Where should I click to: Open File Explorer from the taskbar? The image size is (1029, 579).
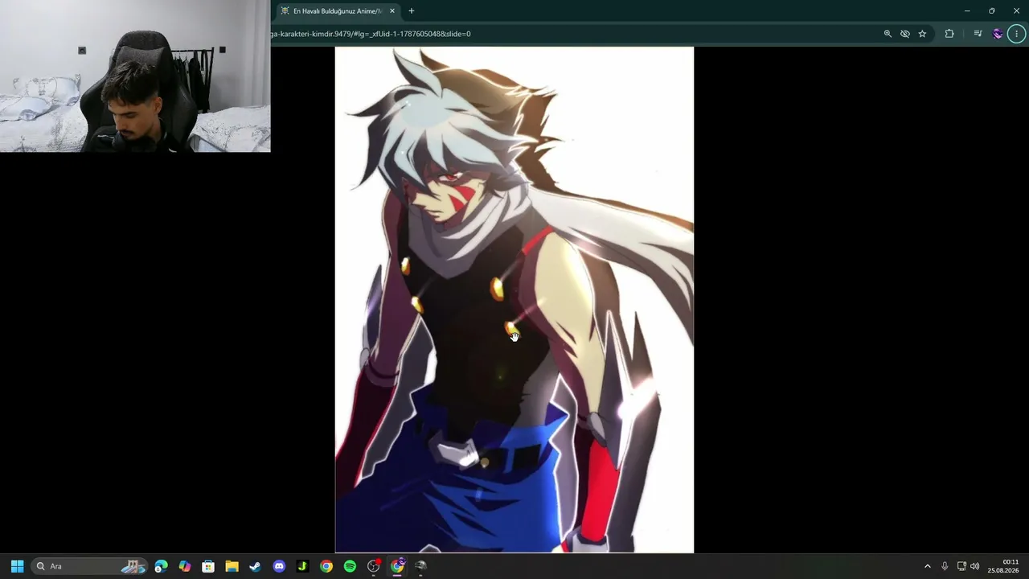(232, 566)
